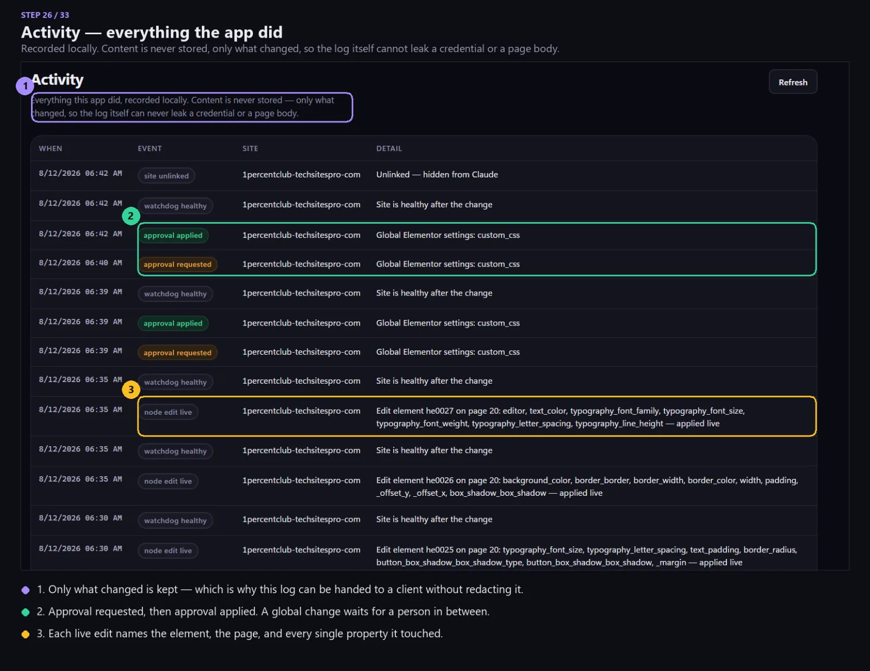Click the 'Edit element he0027 on page 20' detail
Image resolution: width=870 pixels, height=671 pixels.
point(561,417)
